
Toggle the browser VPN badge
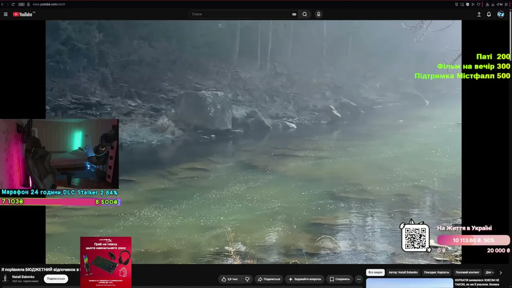[21, 4]
